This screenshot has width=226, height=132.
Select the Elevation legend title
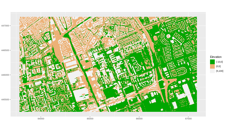click(216, 57)
